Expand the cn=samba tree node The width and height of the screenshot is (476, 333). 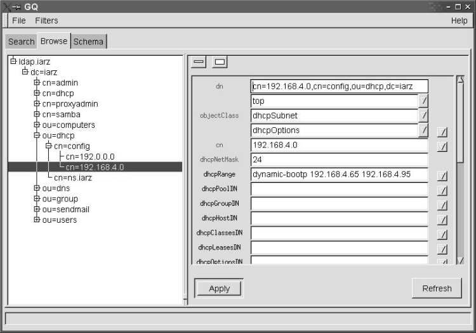[x=37, y=114]
